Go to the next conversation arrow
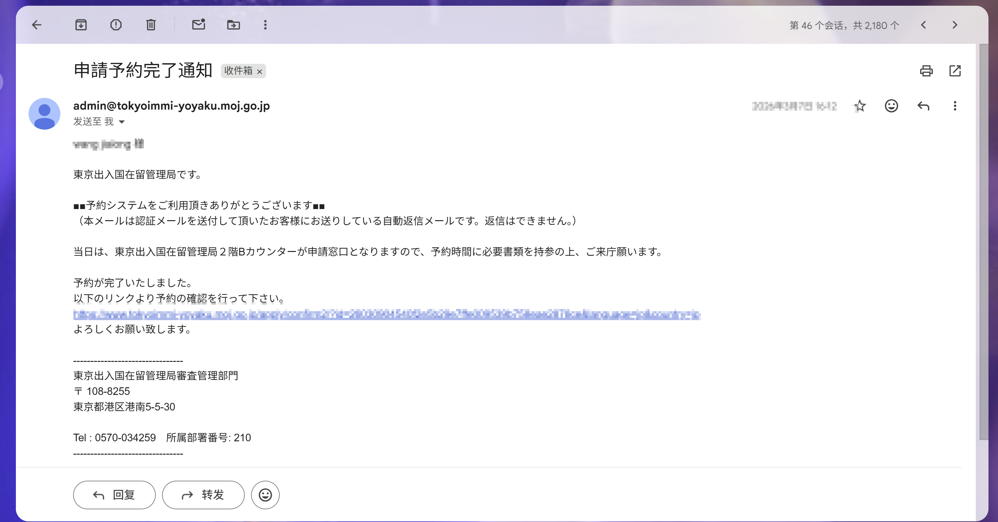Image resolution: width=998 pixels, height=522 pixels. tap(954, 25)
